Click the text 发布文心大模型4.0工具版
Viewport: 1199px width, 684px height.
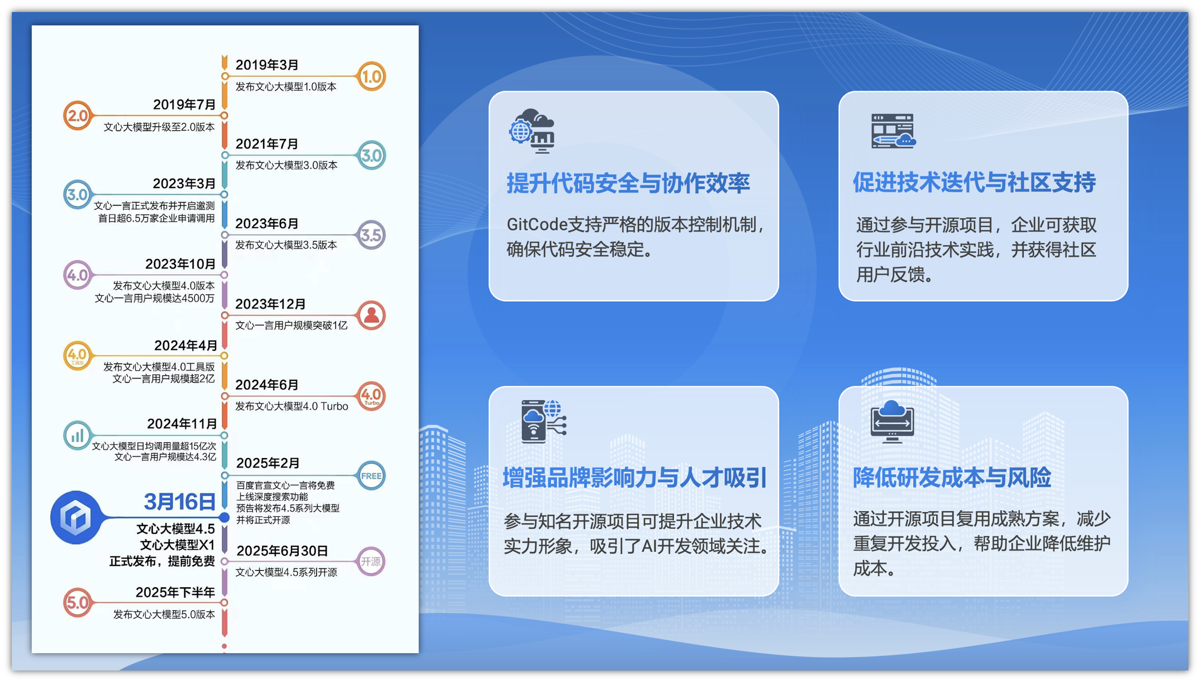coord(159,366)
